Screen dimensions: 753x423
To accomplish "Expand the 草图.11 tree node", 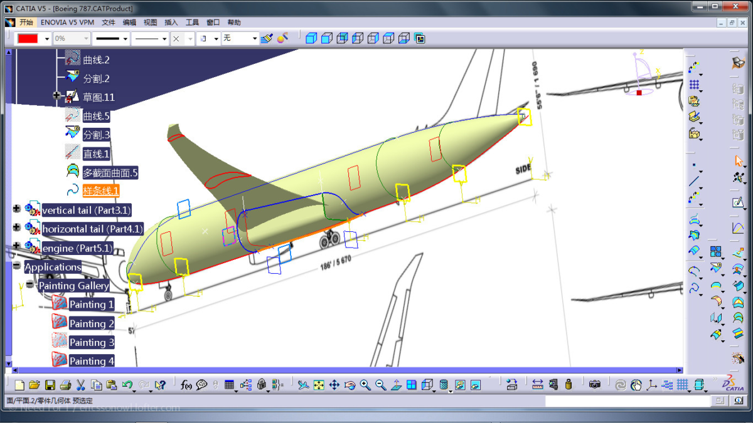I will [57, 97].
